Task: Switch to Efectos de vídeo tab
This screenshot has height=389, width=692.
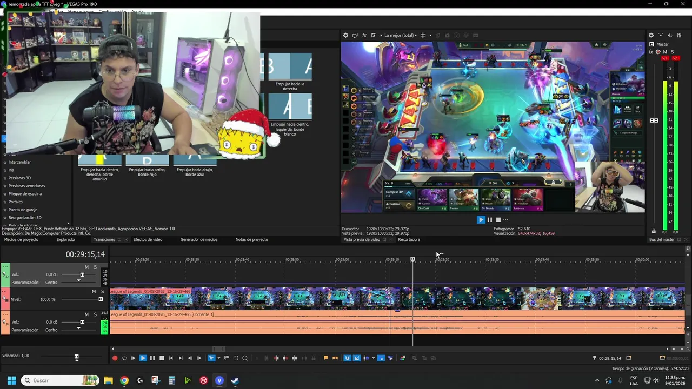Action: click(148, 239)
